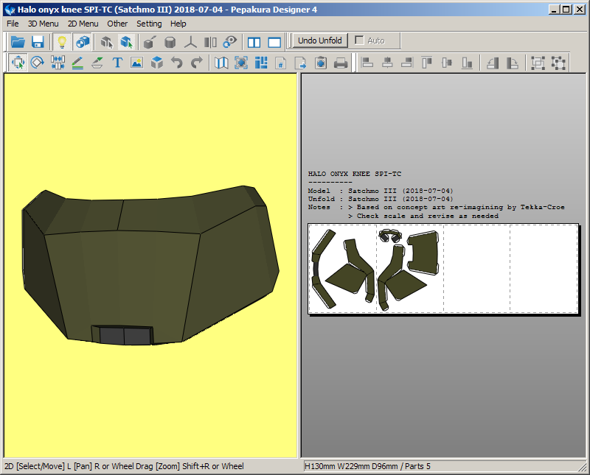Select the blue box with green cursor tool
The width and height of the screenshot is (590, 475).
pos(127,42)
